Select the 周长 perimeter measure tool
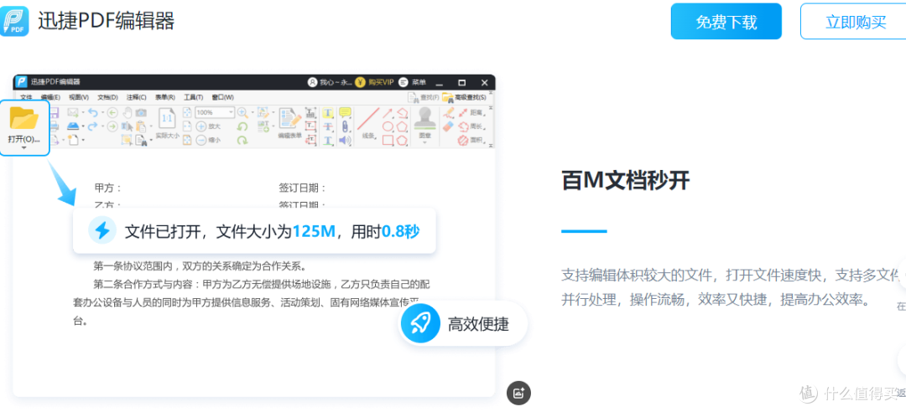 pos(471,126)
